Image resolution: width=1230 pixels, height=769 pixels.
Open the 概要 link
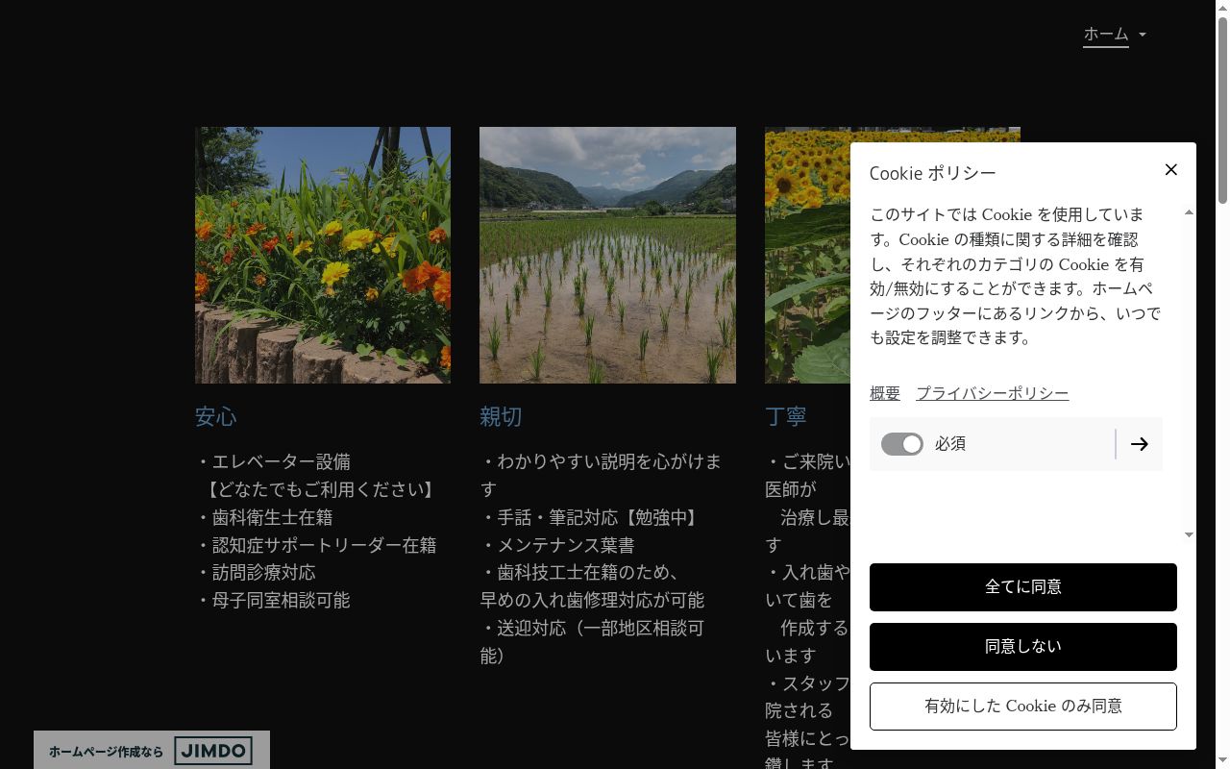click(x=885, y=393)
